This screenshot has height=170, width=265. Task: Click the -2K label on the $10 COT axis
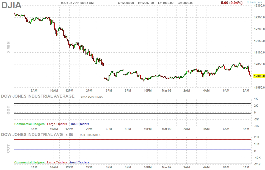(x=256, y=119)
